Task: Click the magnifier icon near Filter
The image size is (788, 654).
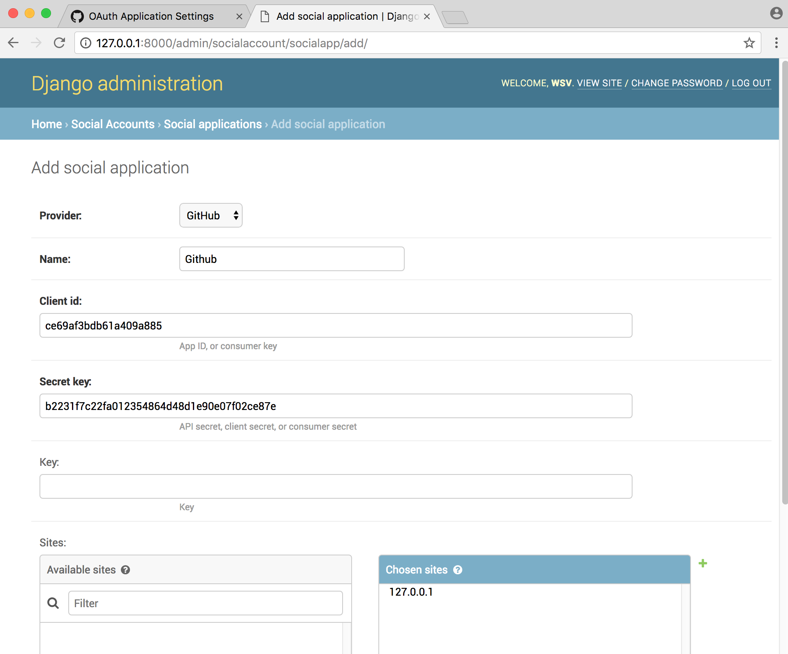Action: 53,603
